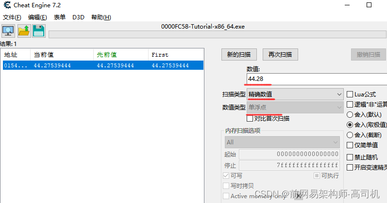Minimize the Cheat Engine window
This screenshot has height=203, width=387.
[x=347, y=5]
